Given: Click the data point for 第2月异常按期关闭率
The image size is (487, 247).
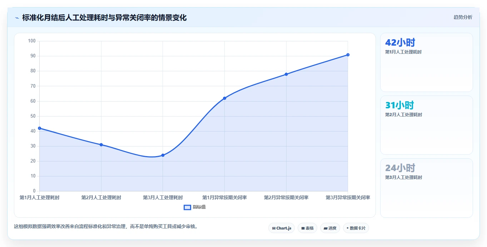Looking at the screenshot, I should point(286,74).
